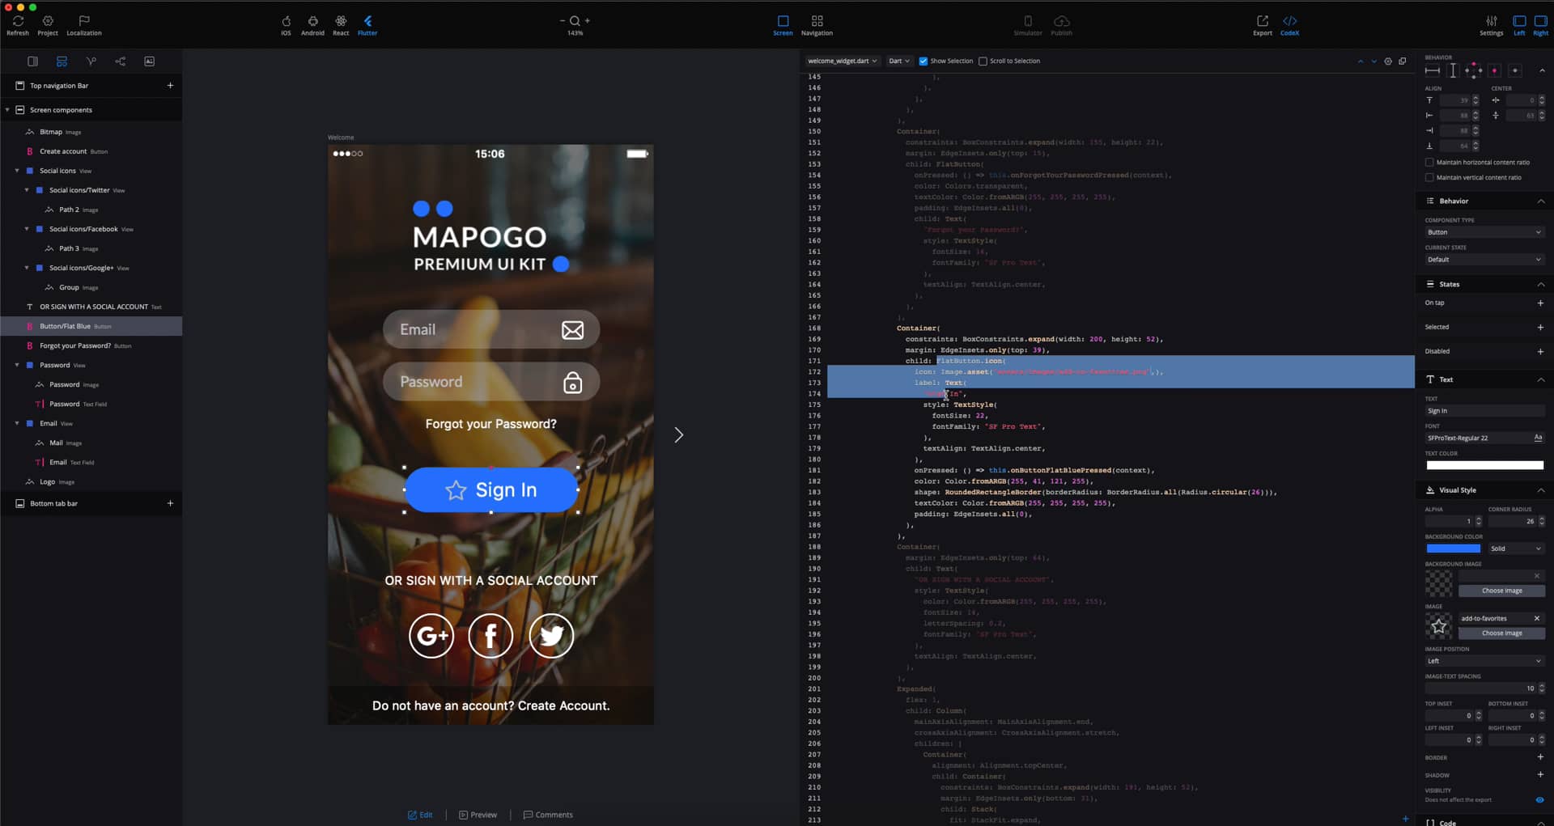Toggle the Left panel
Screen dimensions: 1554x826
[x=1519, y=25]
